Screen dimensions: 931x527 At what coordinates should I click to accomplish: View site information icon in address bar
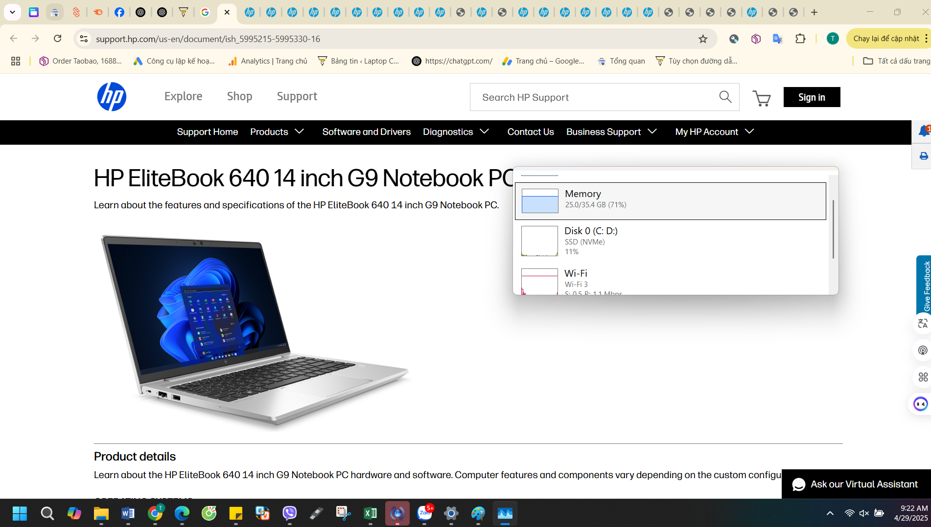pos(84,39)
